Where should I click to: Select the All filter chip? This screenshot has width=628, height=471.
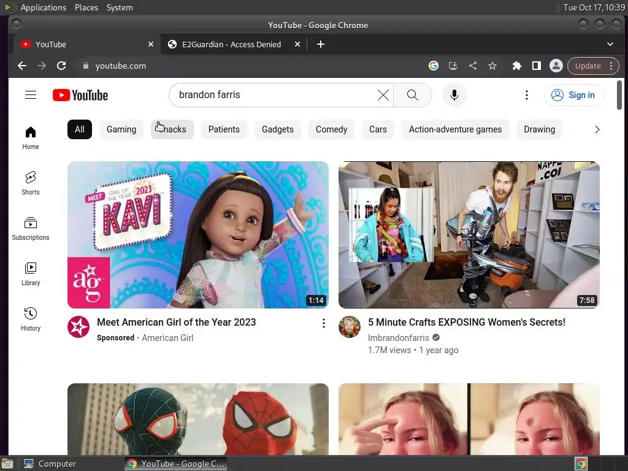pyautogui.click(x=80, y=129)
